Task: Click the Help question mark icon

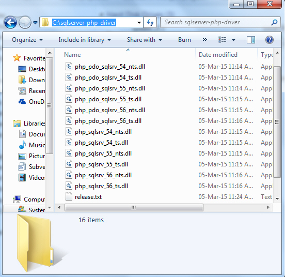Action: point(270,40)
